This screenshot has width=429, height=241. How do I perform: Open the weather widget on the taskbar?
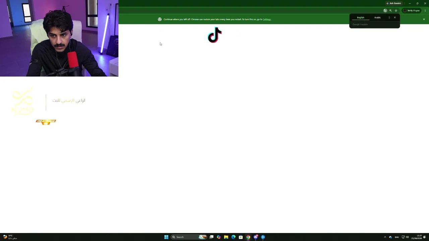[x=10, y=237]
